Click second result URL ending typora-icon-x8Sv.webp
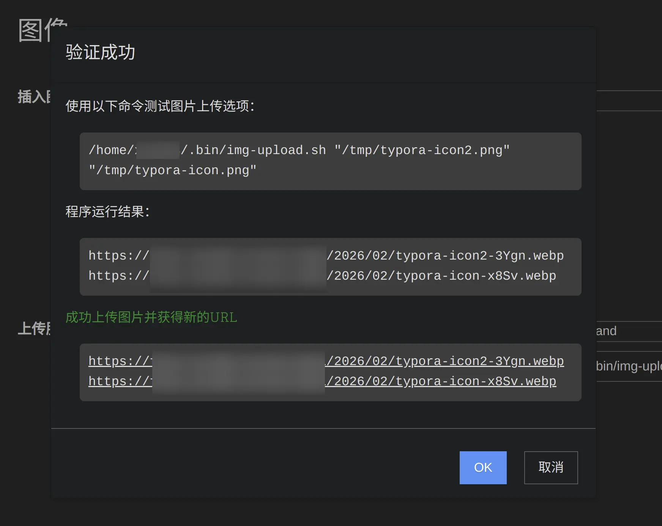The height and width of the screenshot is (526, 662). [441, 276]
